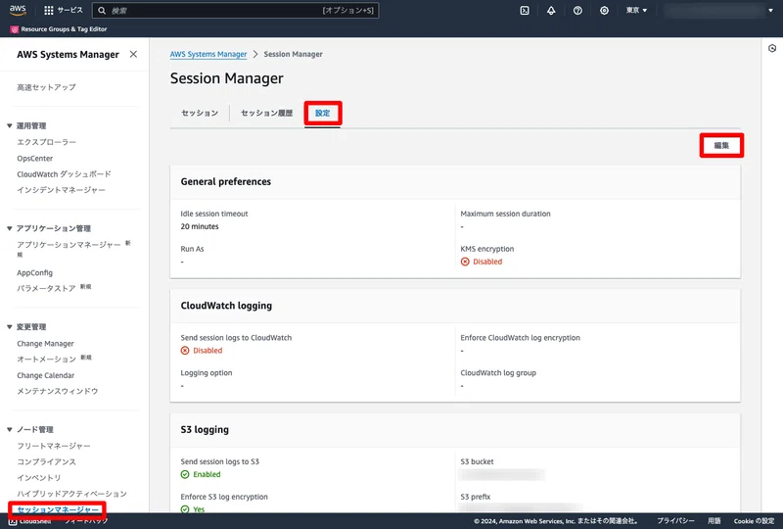
Task: Open ハイブリッドアクティベーション in sidebar
Action: click(x=71, y=494)
